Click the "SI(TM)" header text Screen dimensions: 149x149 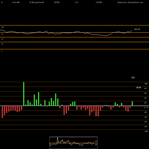[57, 2]
